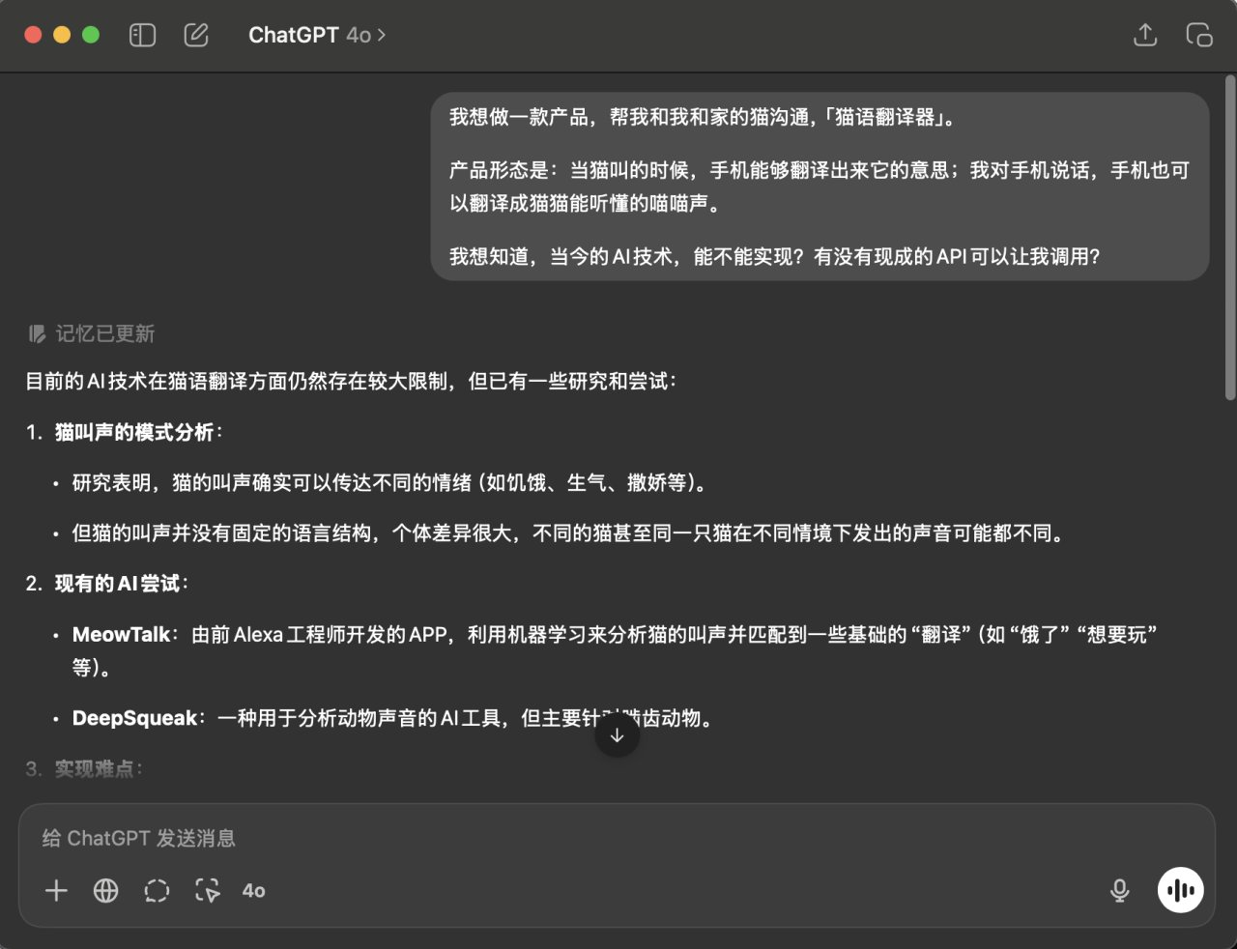The width and height of the screenshot is (1237, 949).
Task: Minimize the window with yellow button
Action: 62,35
